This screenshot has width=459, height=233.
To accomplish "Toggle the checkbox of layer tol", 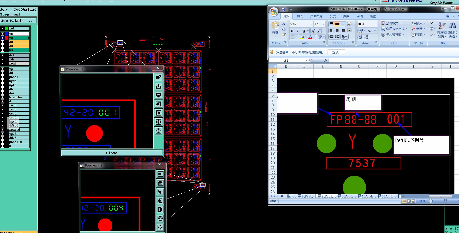I will coord(3,28).
